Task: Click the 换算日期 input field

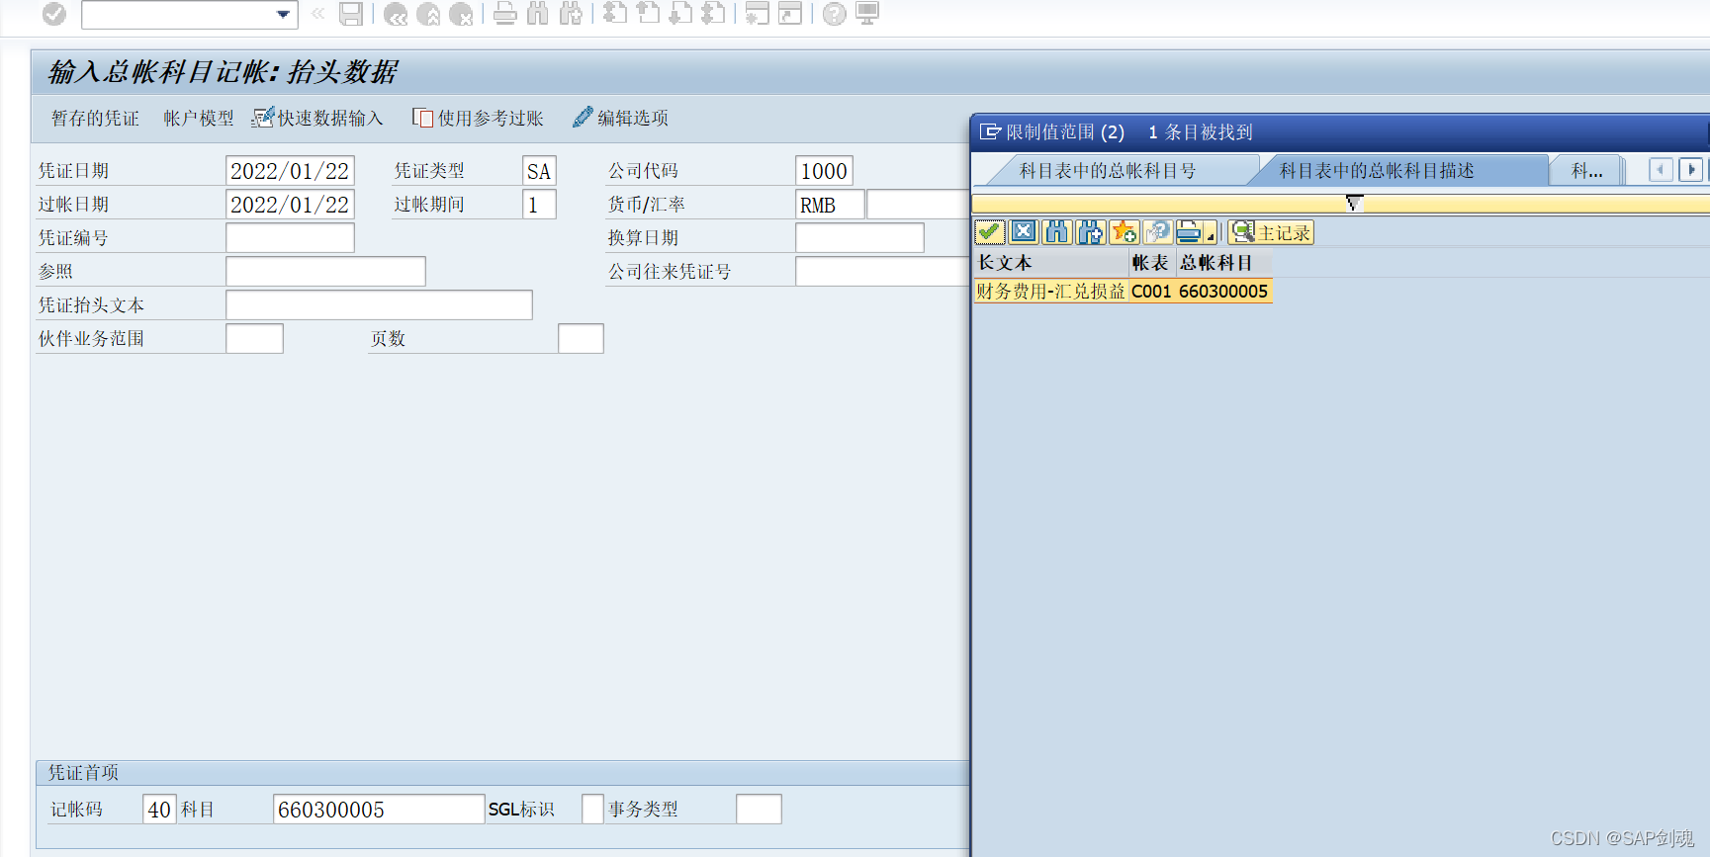Action: click(x=859, y=238)
